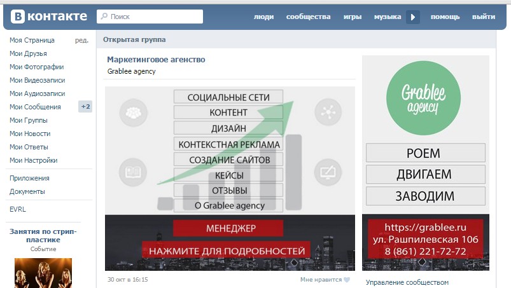
Task: Click the heart icon next to Мне нравится
Action: tap(347, 280)
